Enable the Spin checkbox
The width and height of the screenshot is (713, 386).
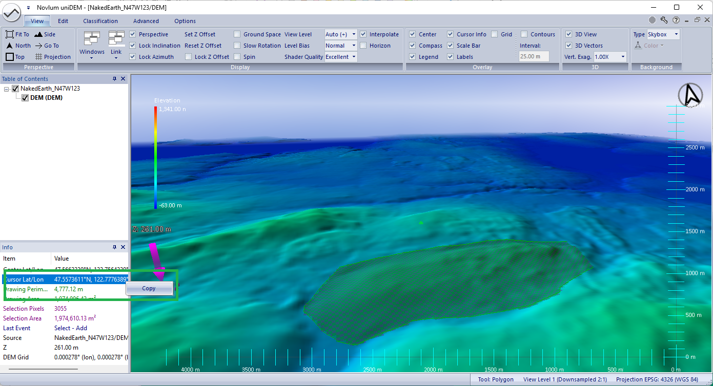[x=237, y=57]
